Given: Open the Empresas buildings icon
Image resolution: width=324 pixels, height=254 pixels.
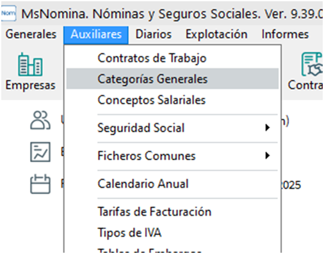Looking at the screenshot, I should pyautogui.click(x=30, y=64).
